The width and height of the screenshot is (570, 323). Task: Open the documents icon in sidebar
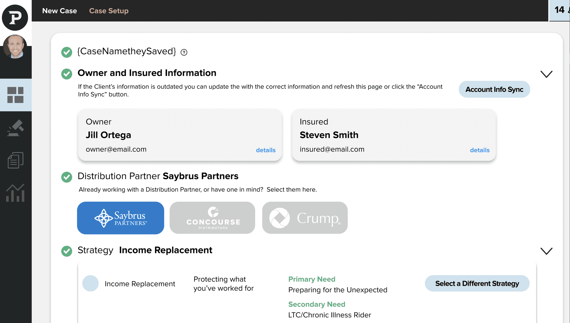pos(15,160)
